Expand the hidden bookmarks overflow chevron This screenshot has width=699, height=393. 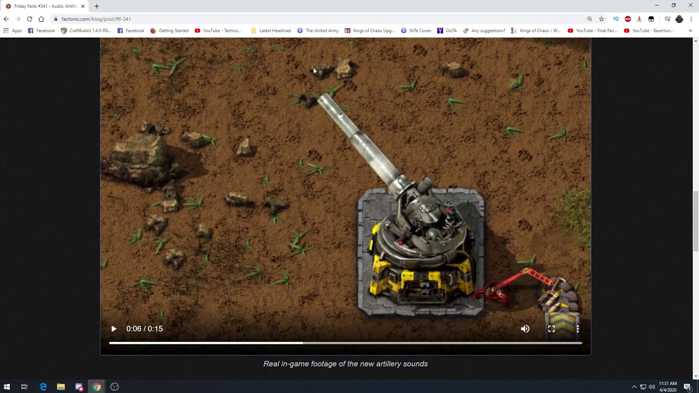point(690,31)
